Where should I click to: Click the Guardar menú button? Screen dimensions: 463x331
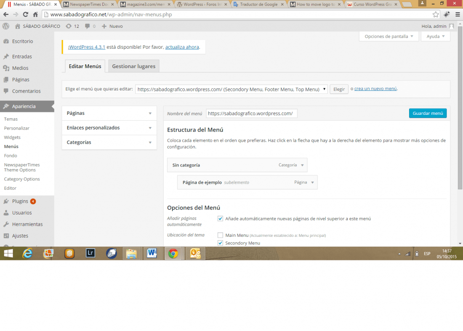[428, 113]
